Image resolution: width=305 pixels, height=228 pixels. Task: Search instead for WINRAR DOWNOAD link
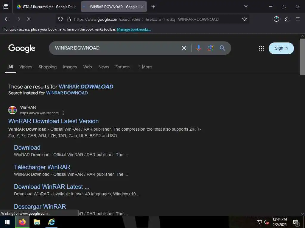[67, 93]
